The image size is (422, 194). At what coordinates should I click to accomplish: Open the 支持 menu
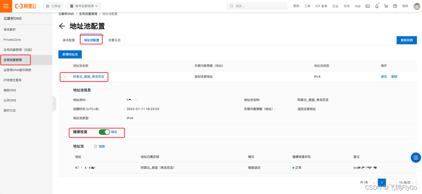point(347,6)
